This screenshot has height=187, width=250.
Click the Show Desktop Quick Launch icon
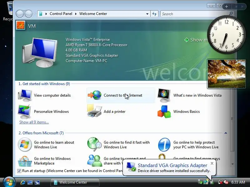point(30,182)
